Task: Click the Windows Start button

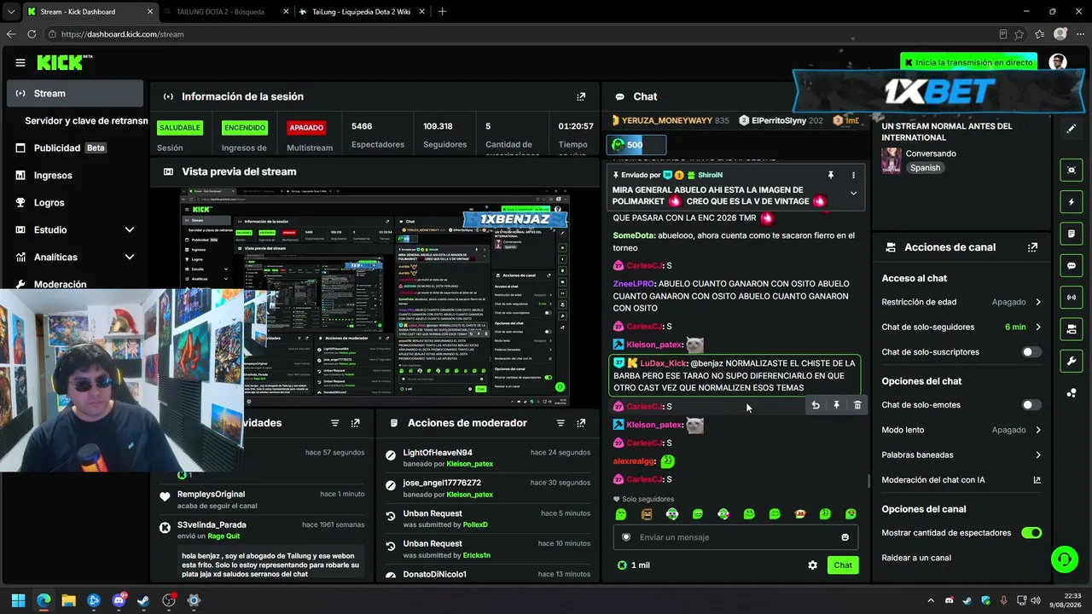Action: [18, 600]
